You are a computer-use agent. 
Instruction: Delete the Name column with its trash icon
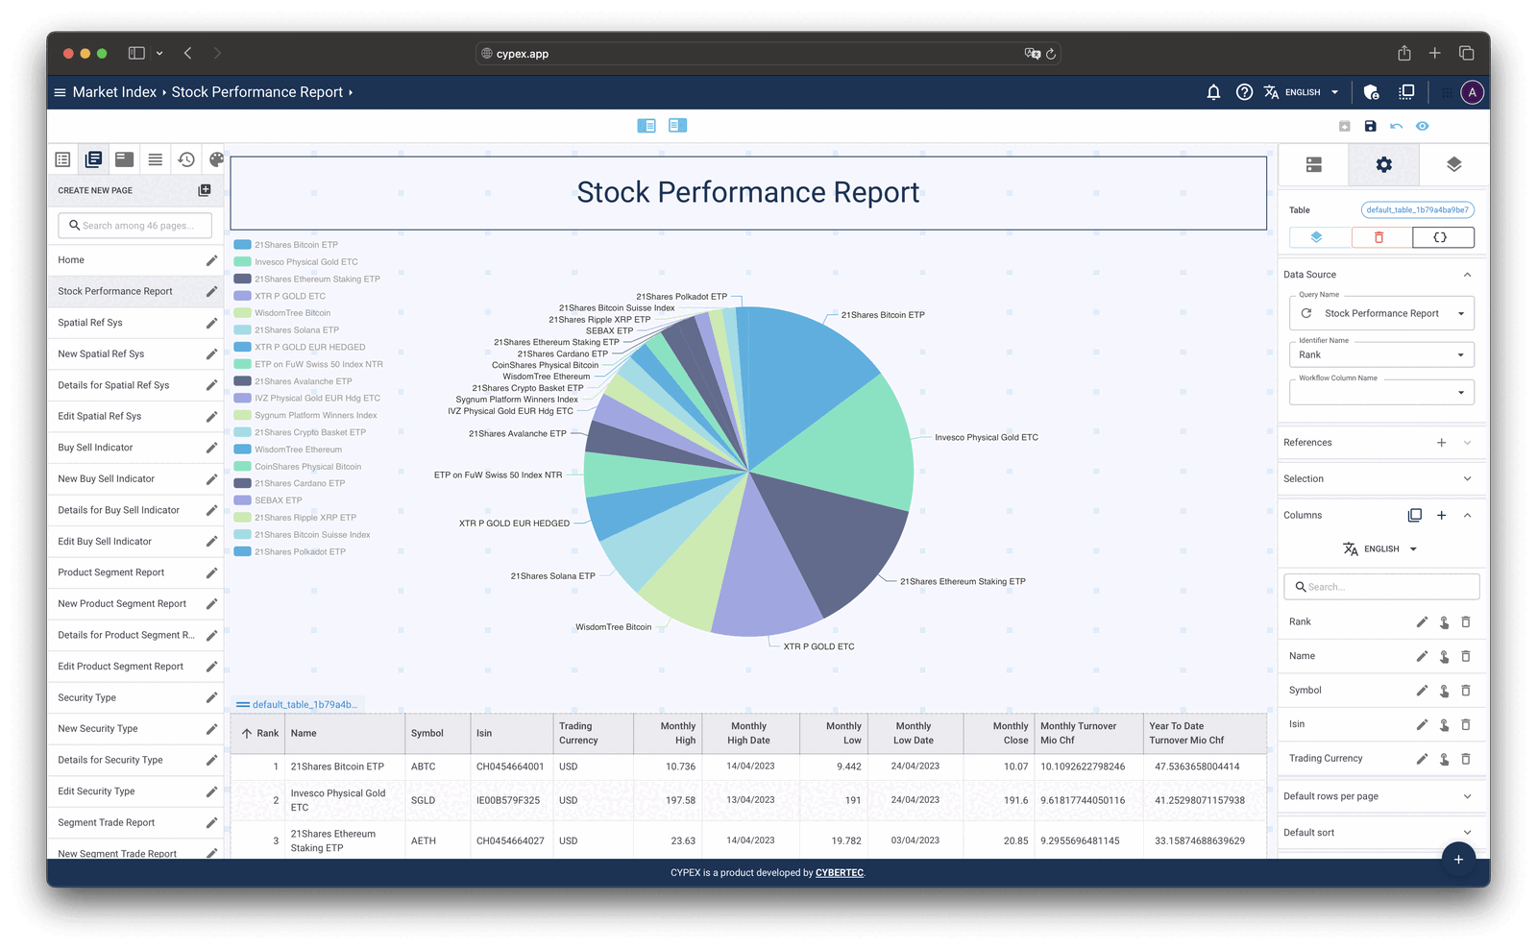pyautogui.click(x=1466, y=656)
